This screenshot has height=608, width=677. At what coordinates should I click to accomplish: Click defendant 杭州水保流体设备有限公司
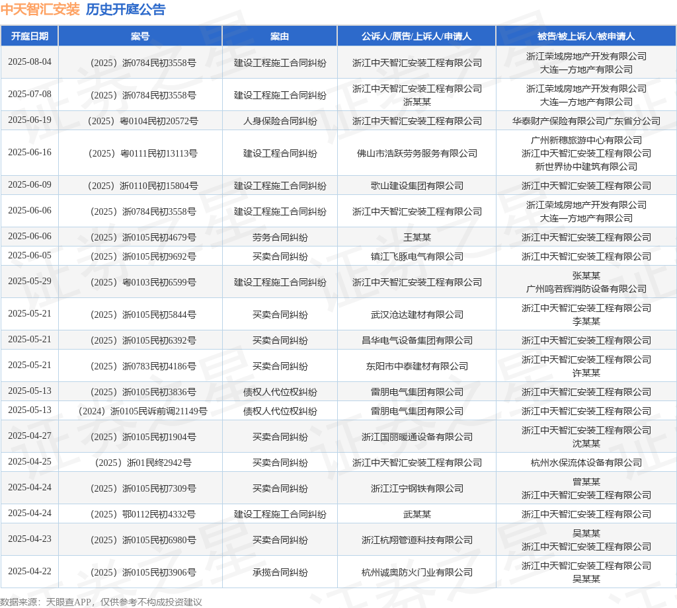coord(586,463)
